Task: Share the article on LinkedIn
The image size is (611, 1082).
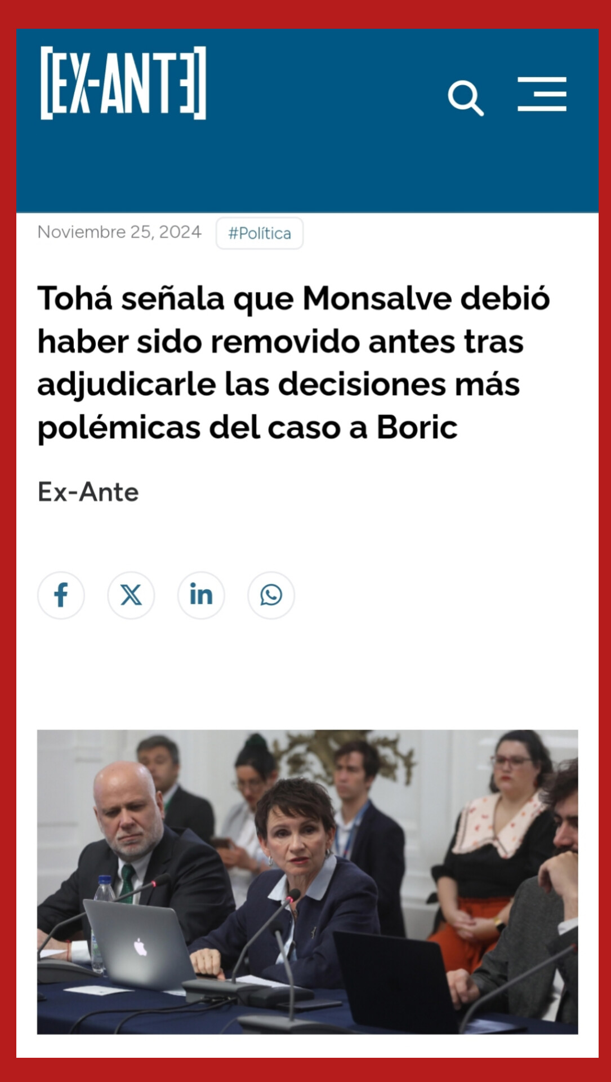Action: [x=201, y=595]
